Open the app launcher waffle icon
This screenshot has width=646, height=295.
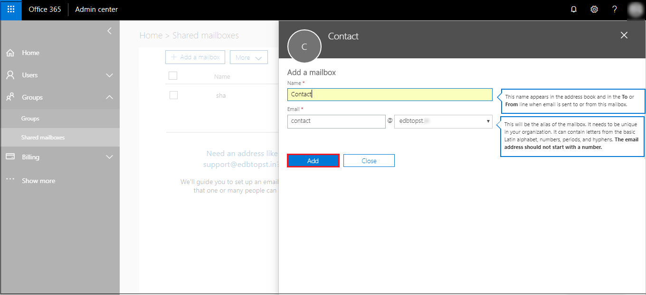point(11,9)
